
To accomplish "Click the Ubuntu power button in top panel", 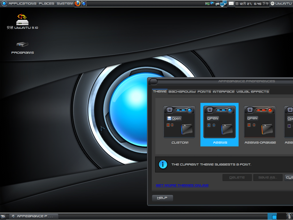I will click(272, 3).
